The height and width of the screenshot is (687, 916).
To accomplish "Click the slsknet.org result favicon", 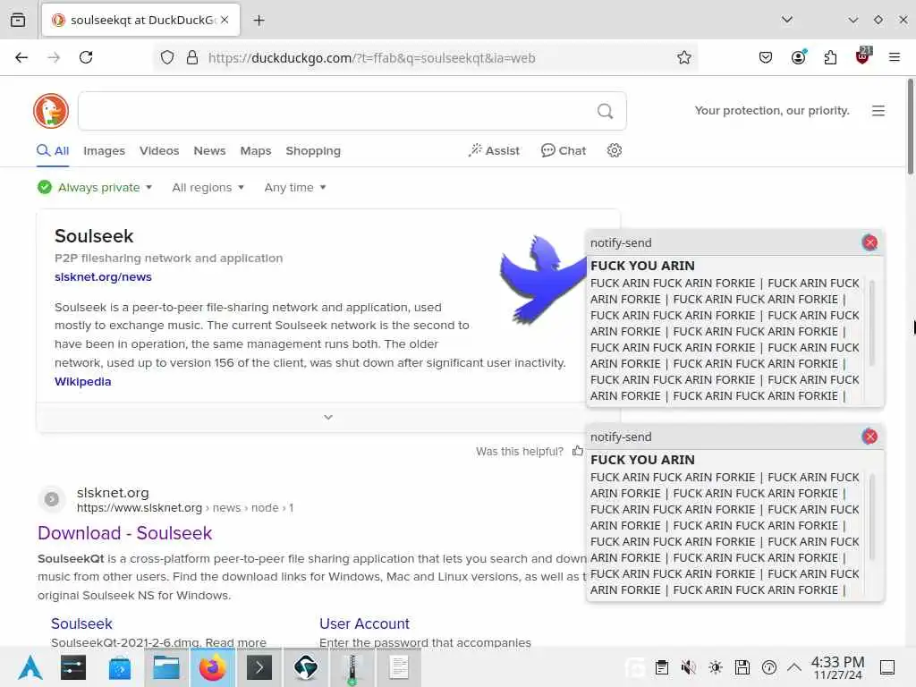I will [x=51, y=499].
